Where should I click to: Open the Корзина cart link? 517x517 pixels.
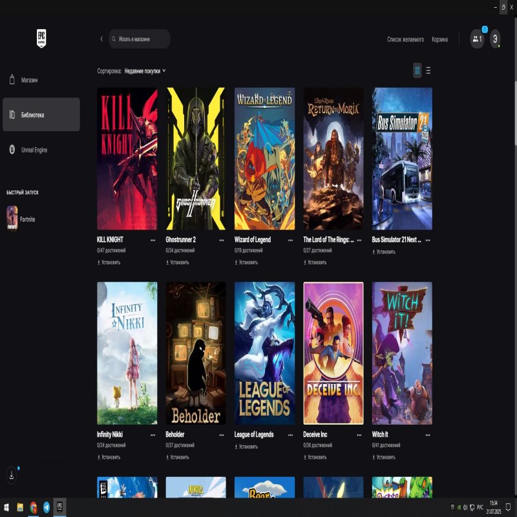439,39
